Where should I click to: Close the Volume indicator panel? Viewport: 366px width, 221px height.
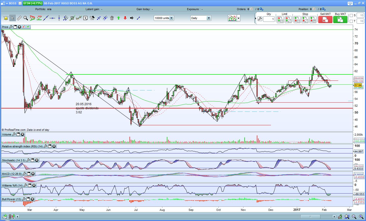pyautogui.click(x=22, y=134)
